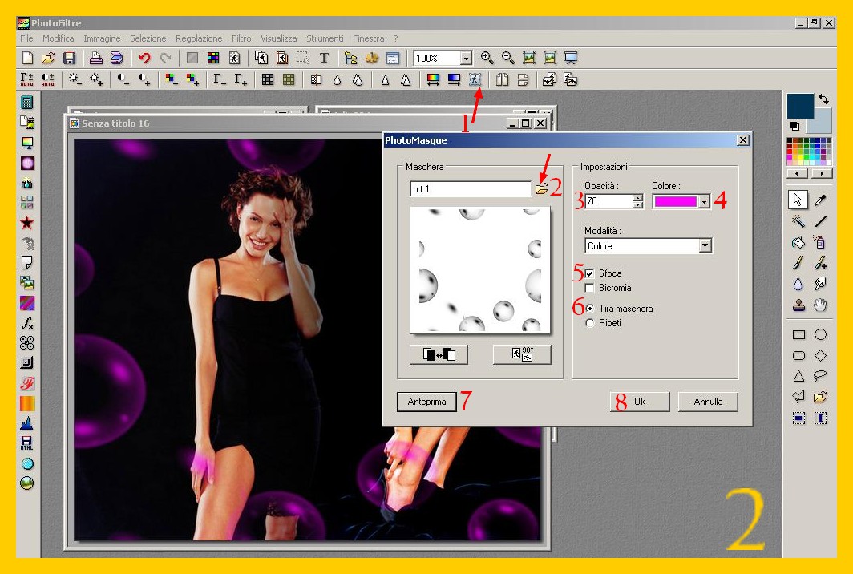The height and width of the screenshot is (574, 853).
Task: Select the Paint Bucket fill tool
Action: (x=798, y=241)
